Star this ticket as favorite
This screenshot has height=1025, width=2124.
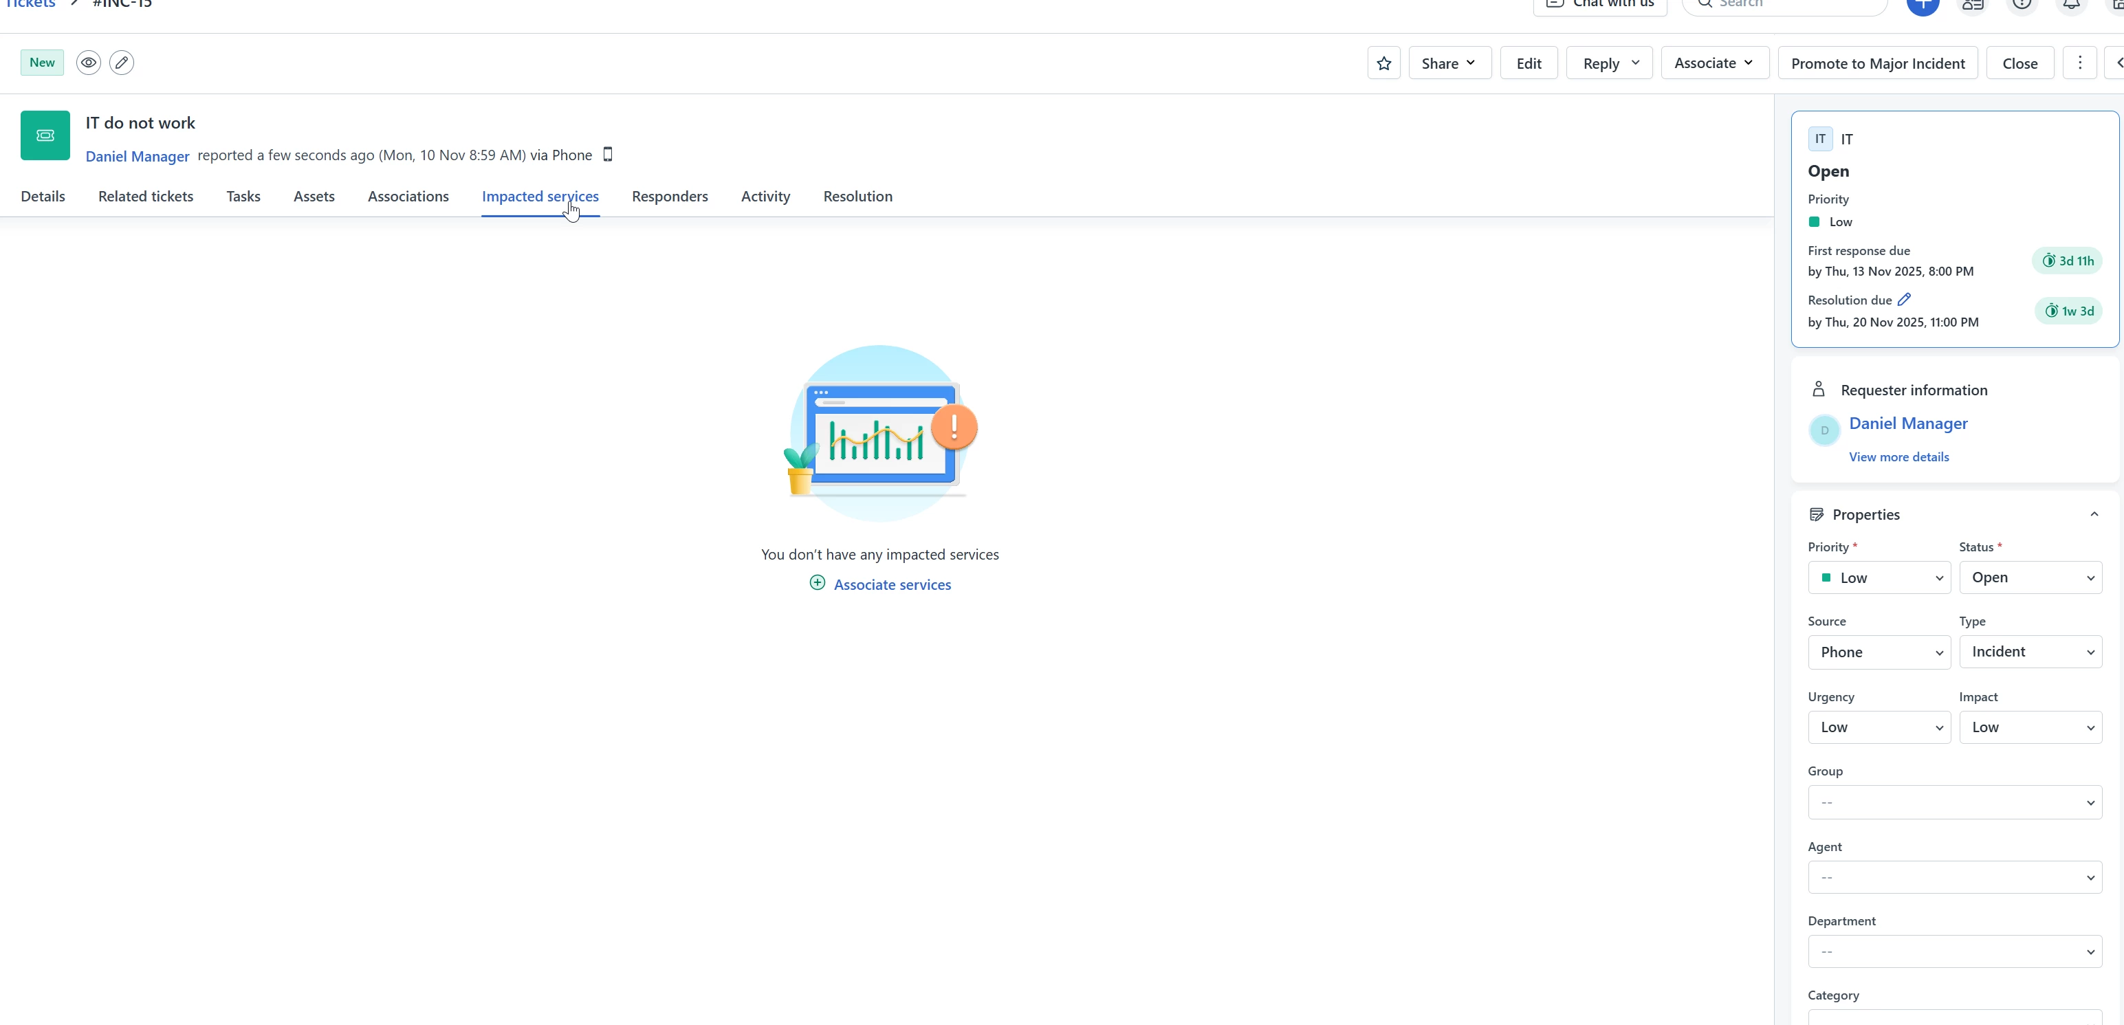[x=1383, y=63]
